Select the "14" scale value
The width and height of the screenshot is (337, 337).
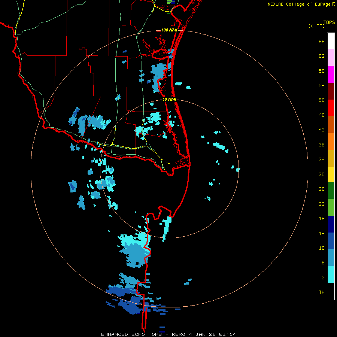(322, 233)
